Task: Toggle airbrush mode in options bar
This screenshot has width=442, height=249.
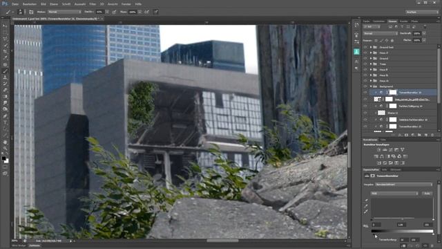Action: (x=147, y=12)
